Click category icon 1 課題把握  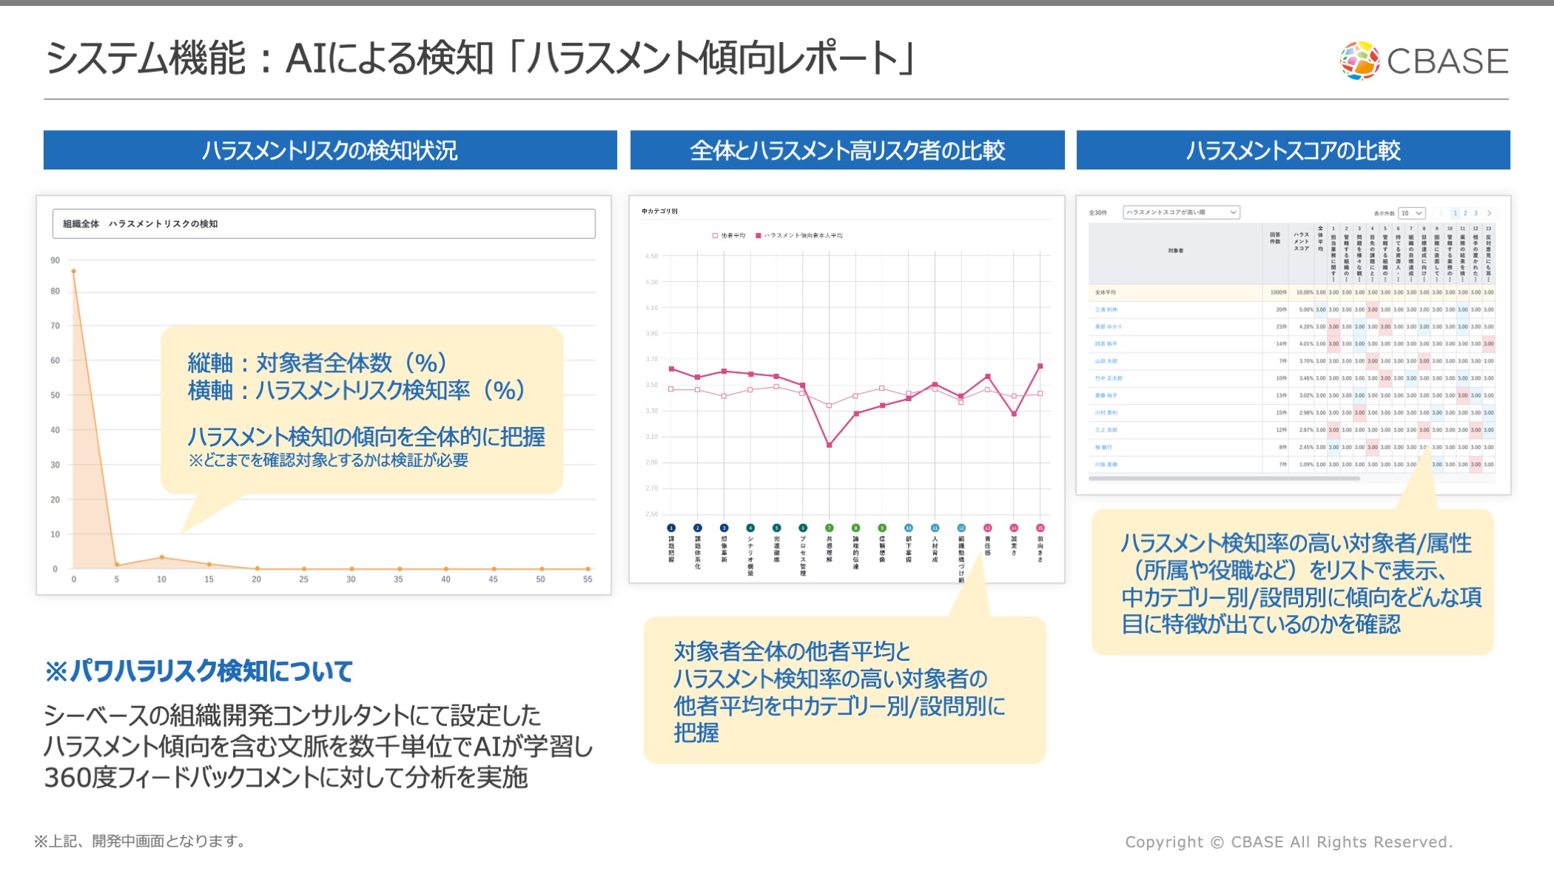pos(671,528)
